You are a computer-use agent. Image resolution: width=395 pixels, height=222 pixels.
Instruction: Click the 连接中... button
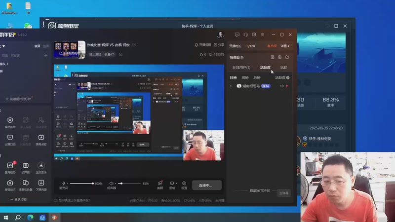pos(207,185)
